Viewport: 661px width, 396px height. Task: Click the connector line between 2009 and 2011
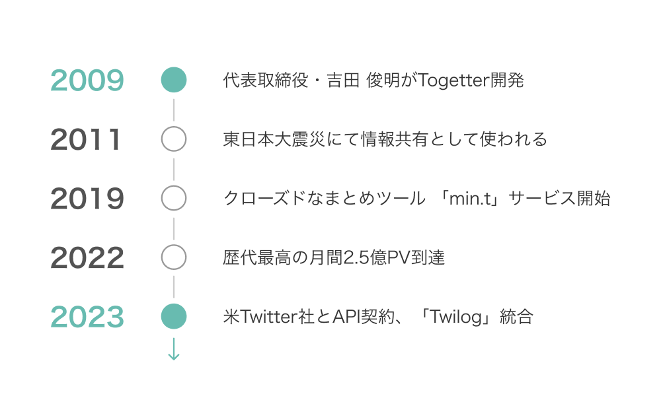click(x=174, y=110)
